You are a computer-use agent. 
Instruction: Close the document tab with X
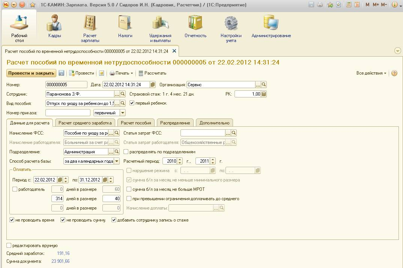tap(174, 51)
